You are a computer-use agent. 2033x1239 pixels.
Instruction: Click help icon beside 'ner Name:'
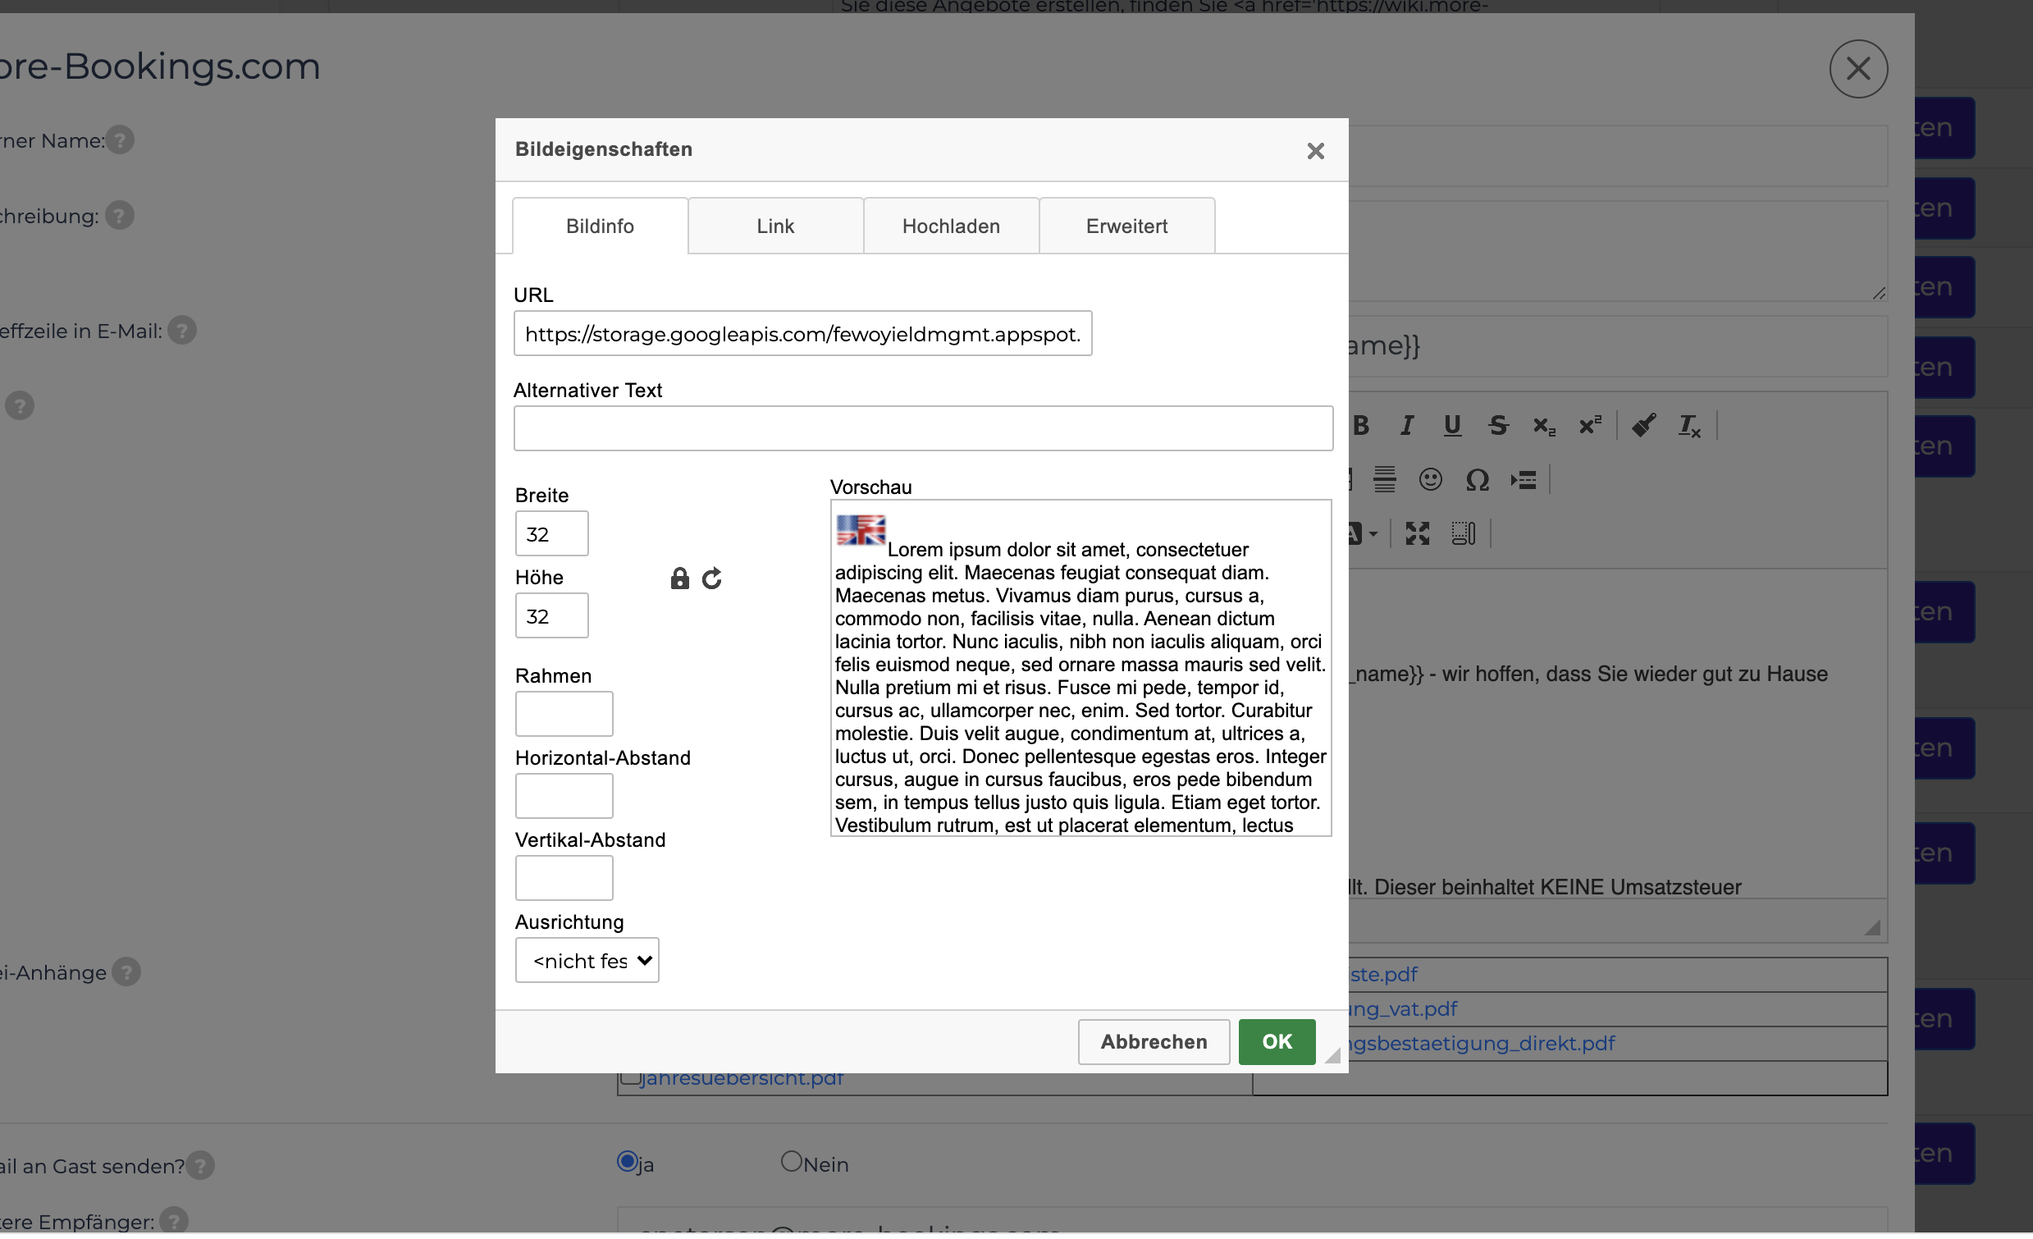point(120,140)
